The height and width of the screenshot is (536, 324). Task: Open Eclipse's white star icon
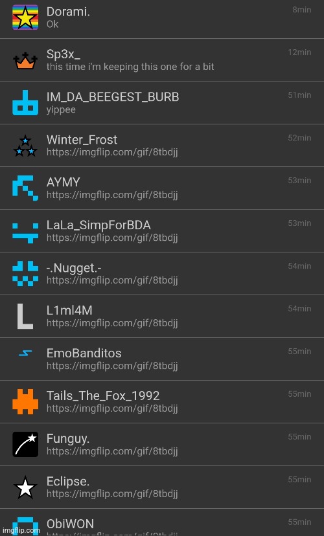pos(25,487)
